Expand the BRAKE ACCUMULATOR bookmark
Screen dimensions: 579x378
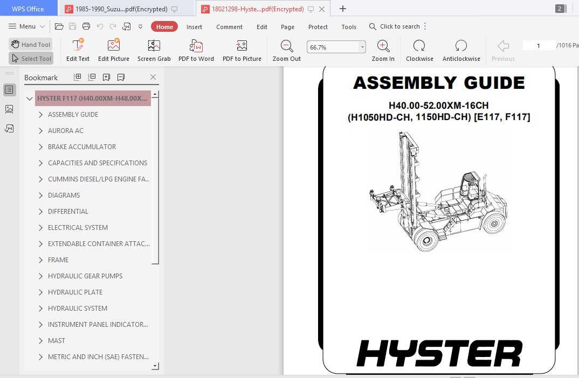tap(40, 147)
